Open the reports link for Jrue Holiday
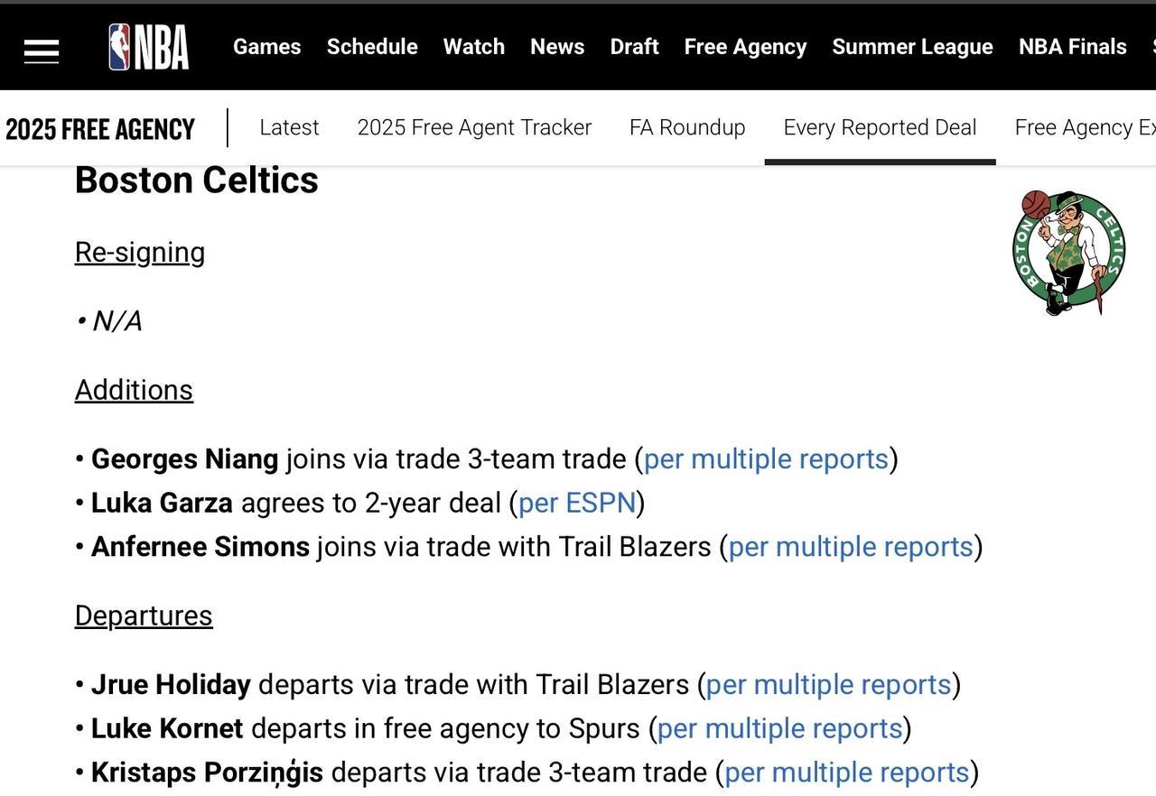This screenshot has width=1156, height=796. coord(828,685)
